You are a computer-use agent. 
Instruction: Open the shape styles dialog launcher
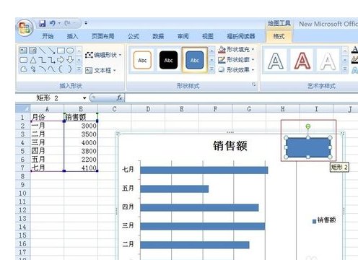(x=253, y=84)
